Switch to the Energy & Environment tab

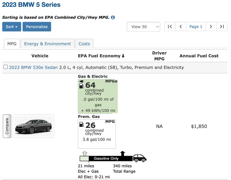[x=47, y=44]
